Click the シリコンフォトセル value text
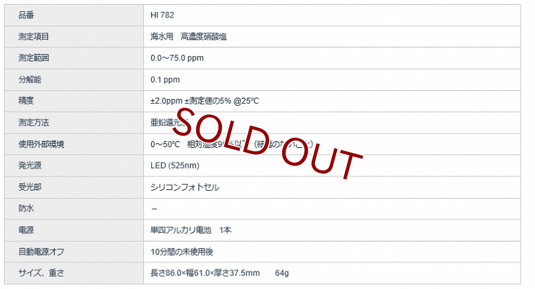 click(185, 187)
